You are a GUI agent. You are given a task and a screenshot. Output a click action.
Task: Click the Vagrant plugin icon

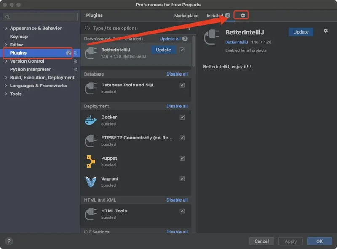pos(91,182)
